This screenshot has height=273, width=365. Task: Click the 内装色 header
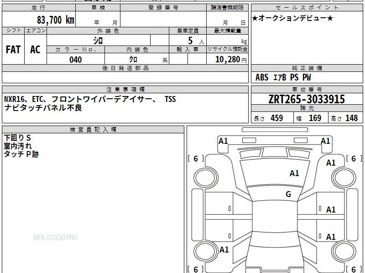pos(137,50)
